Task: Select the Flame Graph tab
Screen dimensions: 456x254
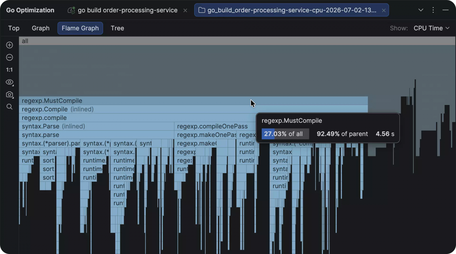Action: [80, 28]
